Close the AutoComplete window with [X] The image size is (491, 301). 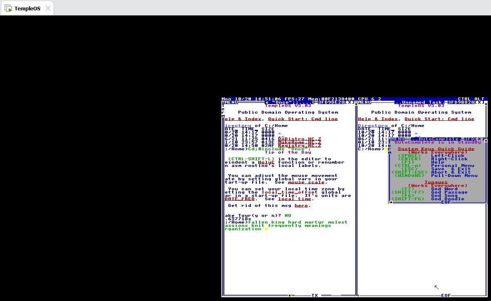coord(479,139)
